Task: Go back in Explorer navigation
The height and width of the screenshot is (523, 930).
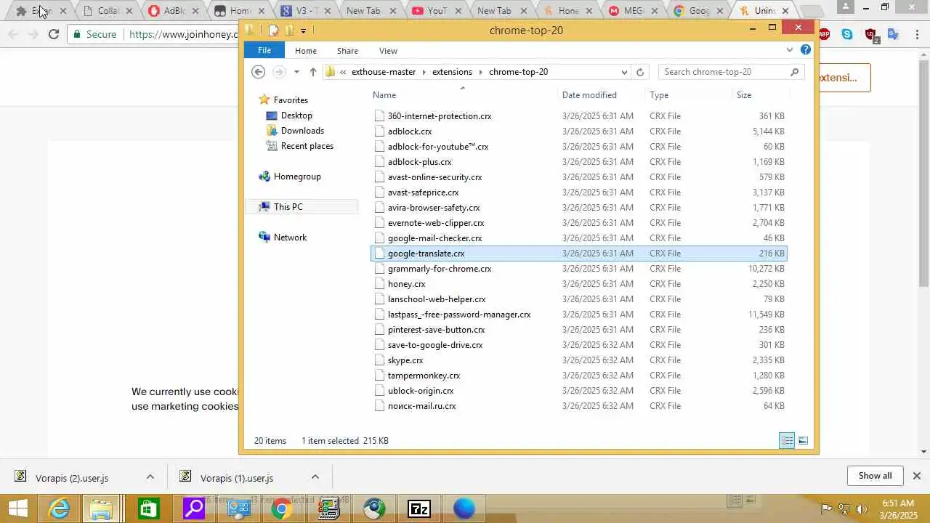Action: pyautogui.click(x=258, y=72)
